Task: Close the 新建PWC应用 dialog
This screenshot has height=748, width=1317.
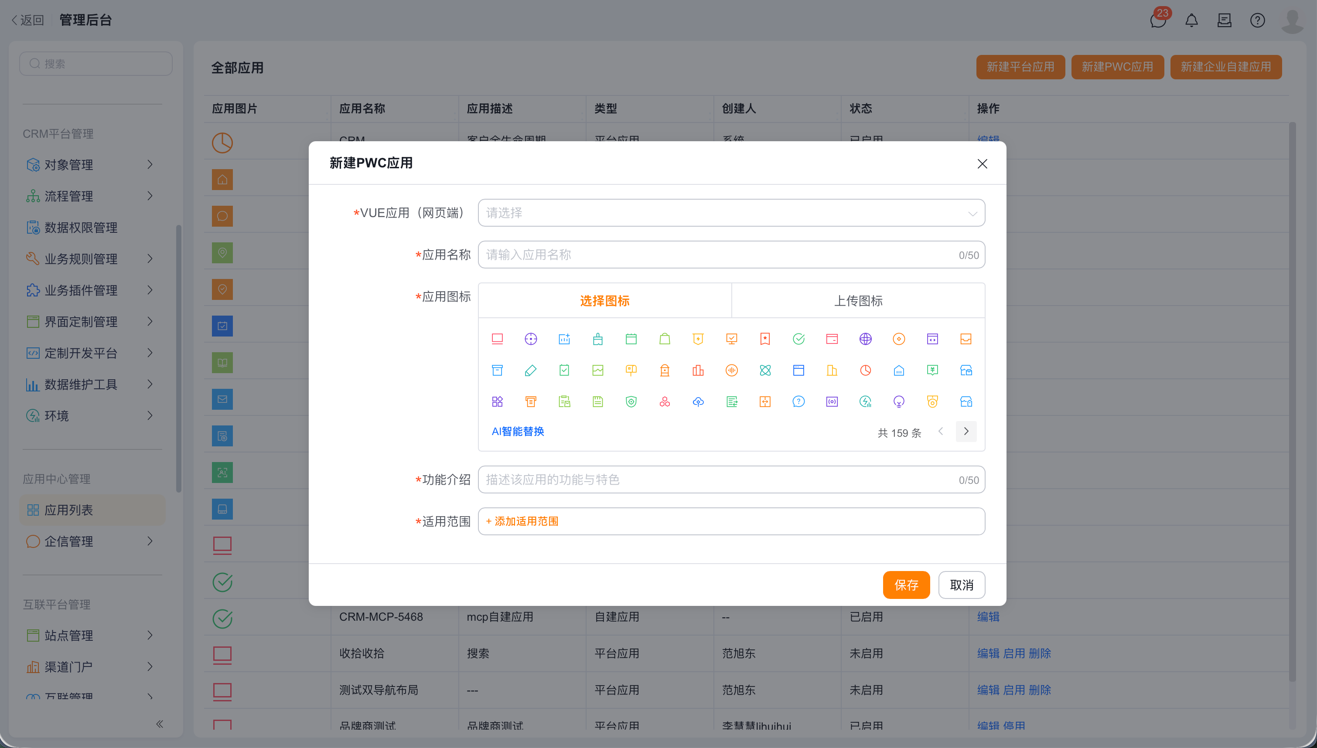Action: pyautogui.click(x=982, y=164)
